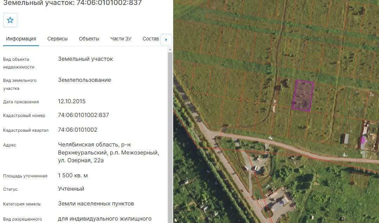Switch to the Сервисы tab

[x=58, y=39]
